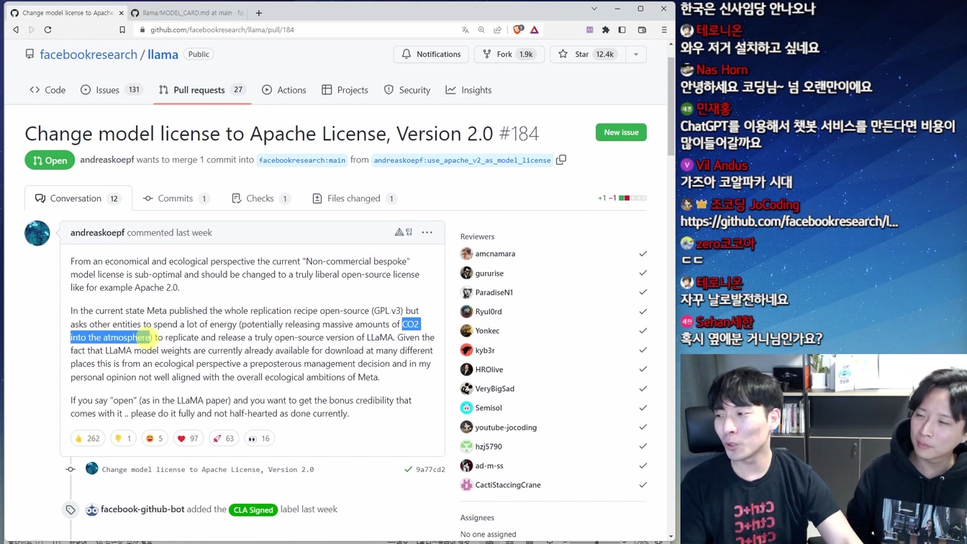Viewport: 967px width, 544px height.
Task: Open the extensions puzzle icon
Action: coord(606,30)
